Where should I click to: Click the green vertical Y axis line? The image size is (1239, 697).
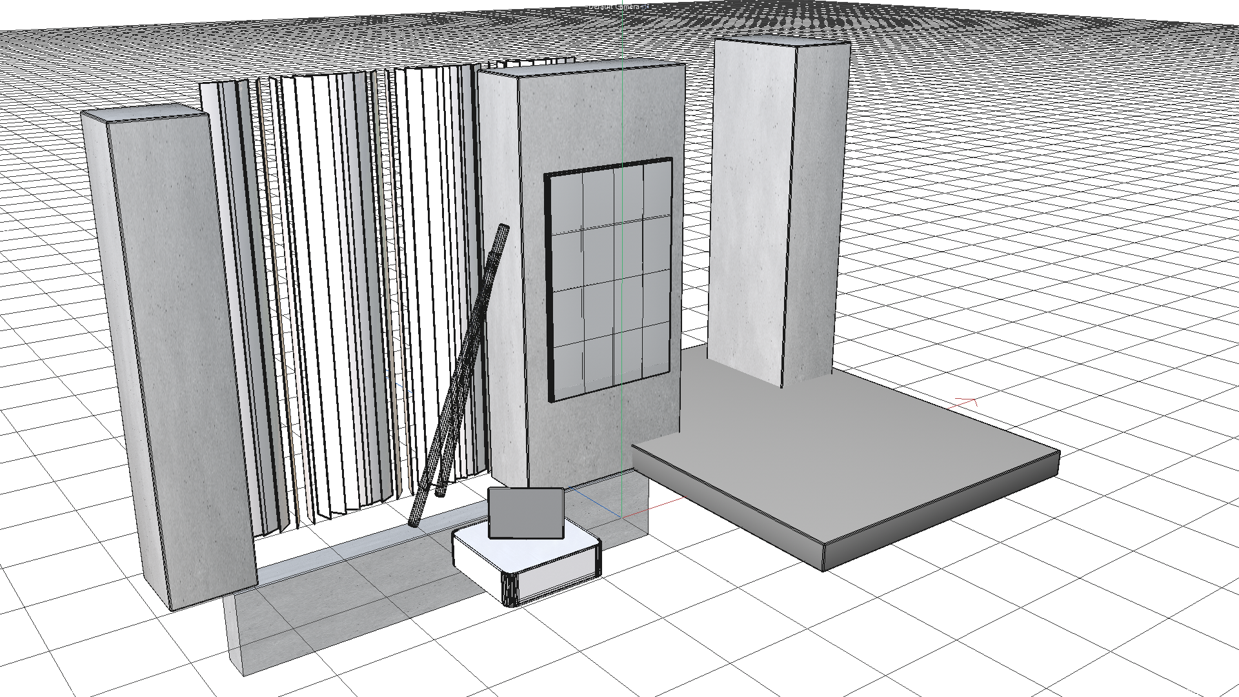pyautogui.click(x=622, y=32)
